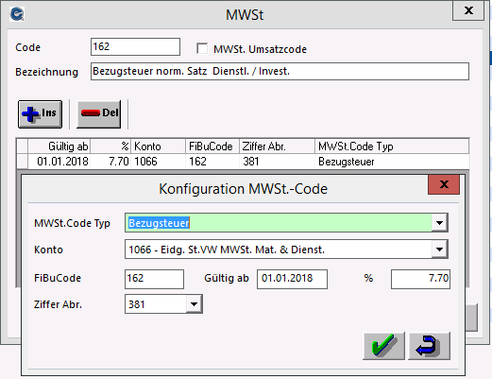Open the Ziffer Abr. dropdown
This screenshot has width=492, height=379.
click(194, 304)
